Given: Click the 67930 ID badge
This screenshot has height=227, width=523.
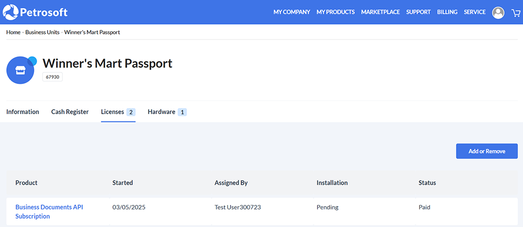Looking at the screenshot, I should click(x=53, y=77).
